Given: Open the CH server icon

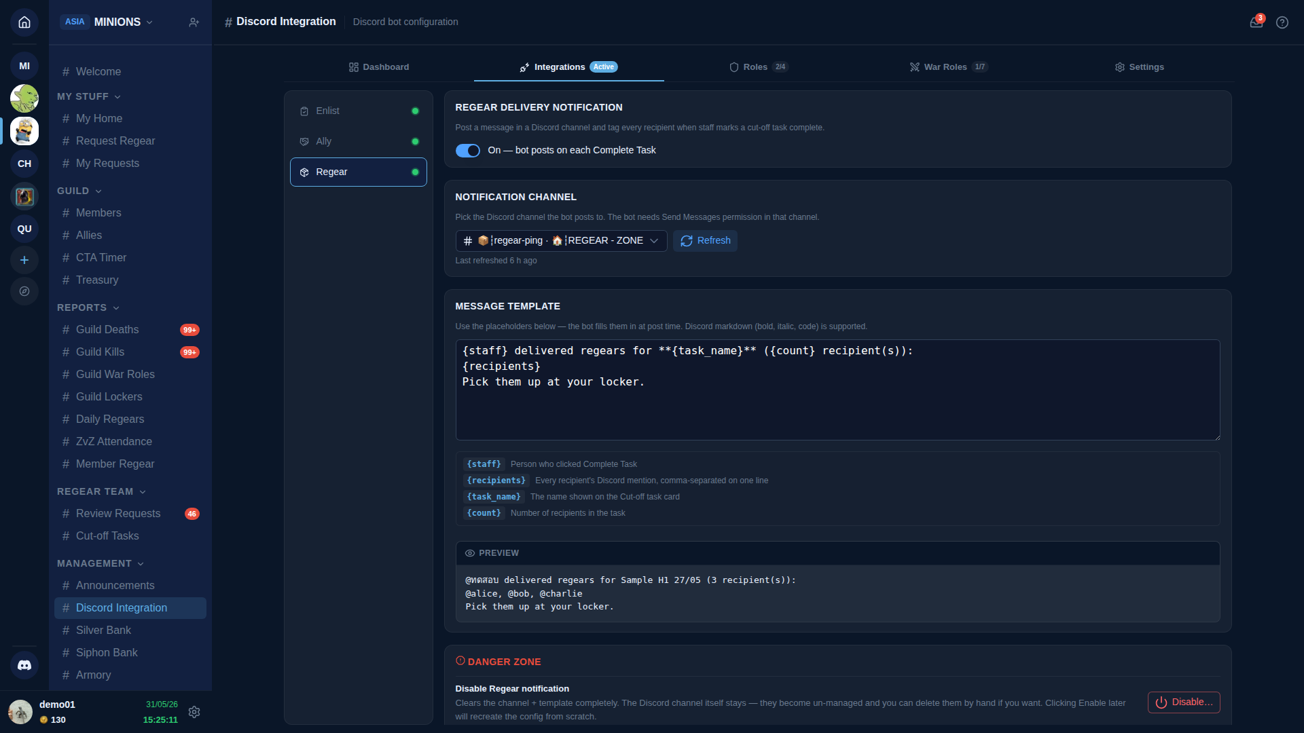Looking at the screenshot, I should point(24,164).
